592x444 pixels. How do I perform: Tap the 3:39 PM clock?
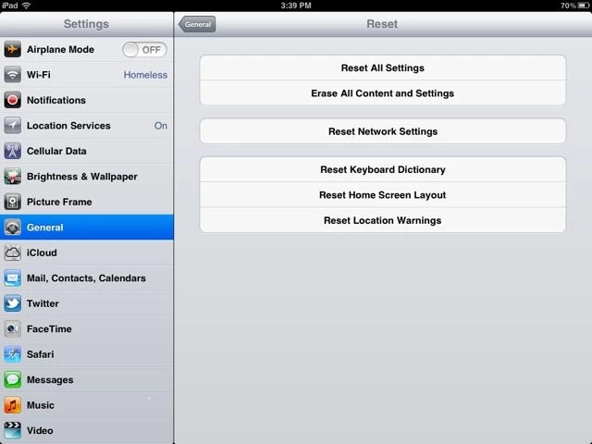(x=296, y=6)
